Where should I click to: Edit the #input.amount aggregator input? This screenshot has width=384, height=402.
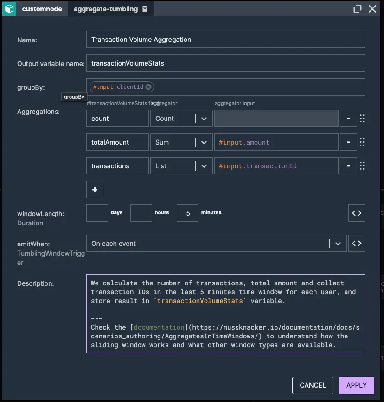tap(276, 142)
